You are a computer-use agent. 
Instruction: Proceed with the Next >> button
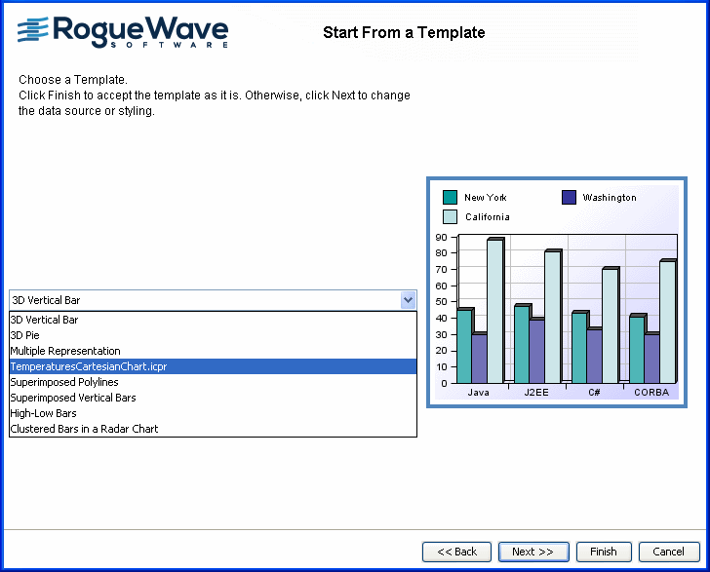[x=532, y=552]
